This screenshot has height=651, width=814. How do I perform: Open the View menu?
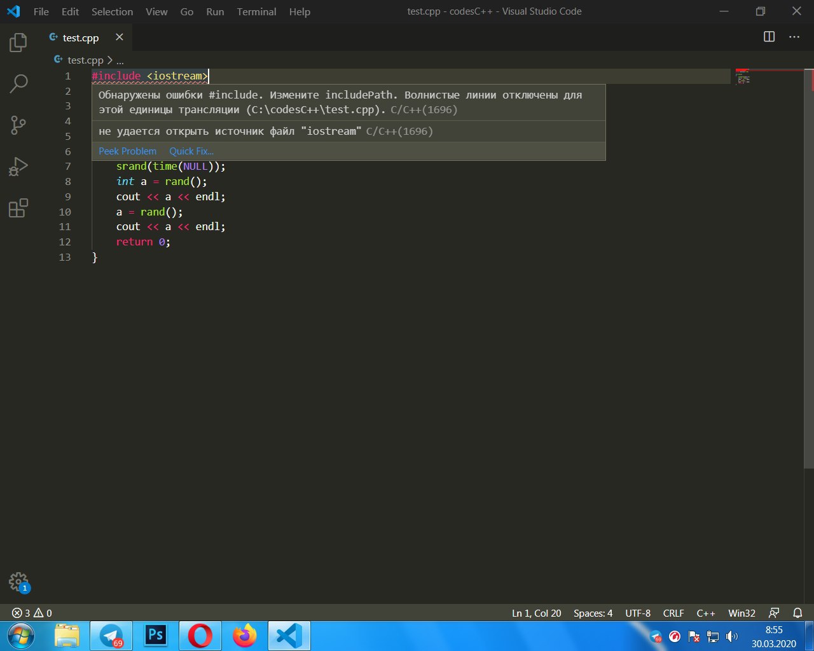pyautogui.click(x=156, y=11)
